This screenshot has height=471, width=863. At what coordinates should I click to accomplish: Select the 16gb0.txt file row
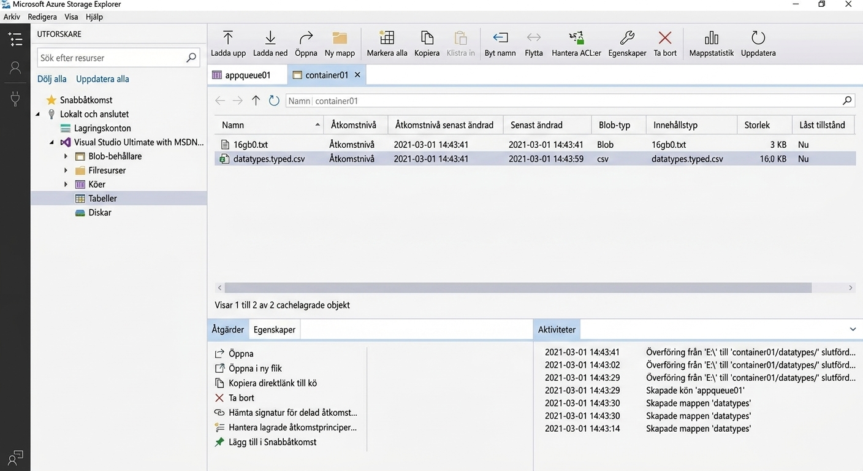[x=535, y=145]
